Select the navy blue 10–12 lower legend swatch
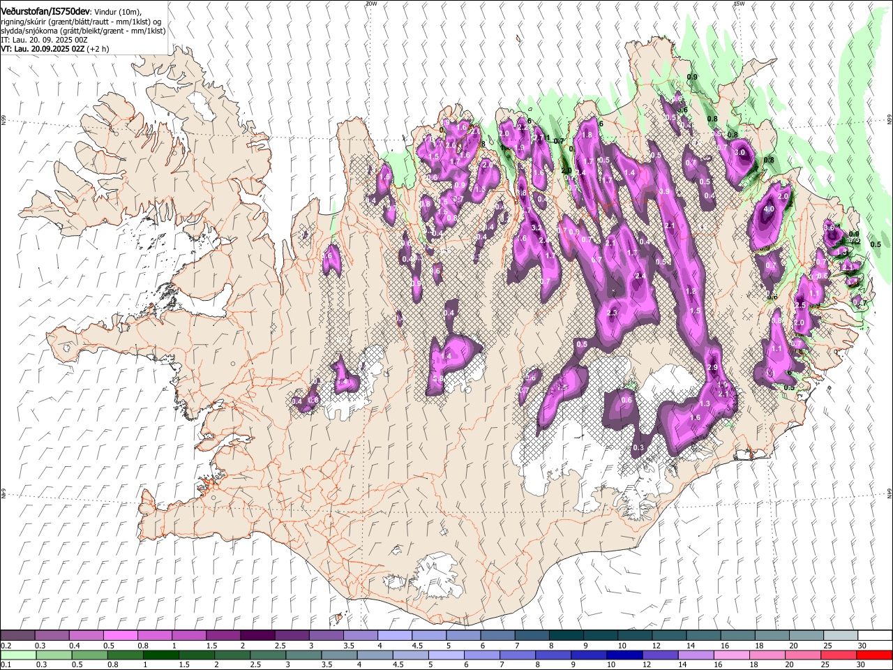The width and height of the screenshot is (893, 670). click(624, 655)
